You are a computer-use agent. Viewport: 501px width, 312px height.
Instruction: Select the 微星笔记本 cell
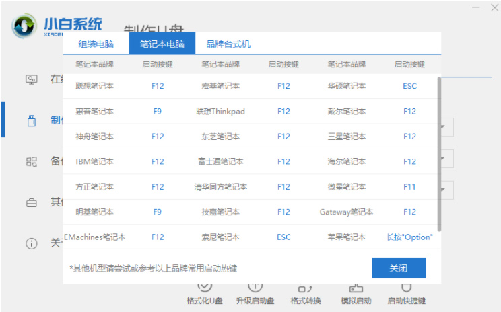point(347,187)
